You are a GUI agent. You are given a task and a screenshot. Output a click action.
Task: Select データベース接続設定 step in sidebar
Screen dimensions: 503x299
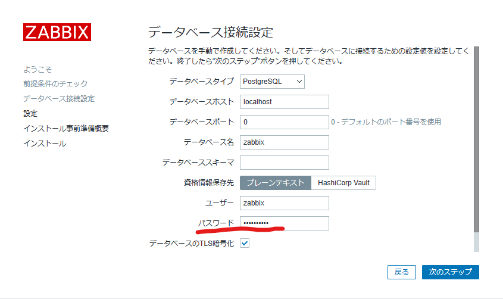coord(59,98)
